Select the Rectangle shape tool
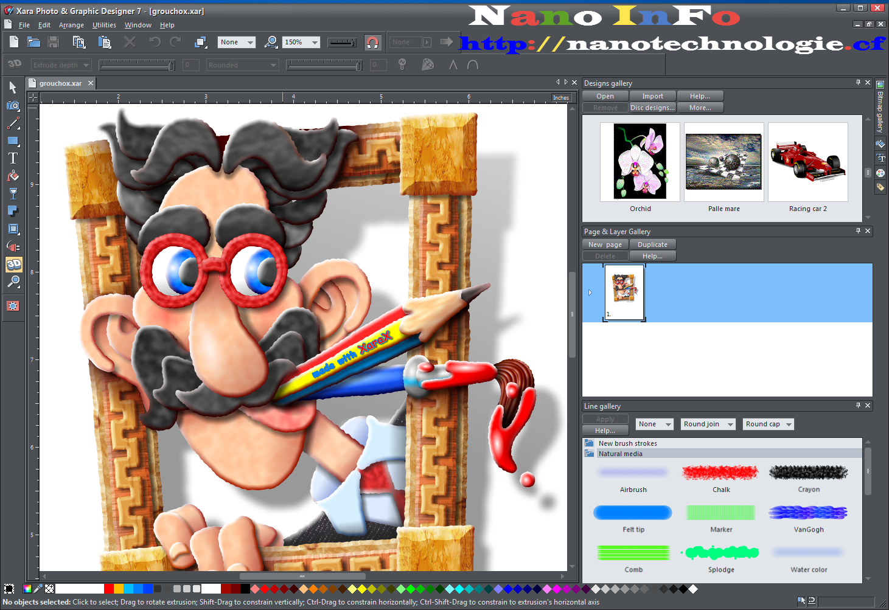 click(x=13, y=140)
